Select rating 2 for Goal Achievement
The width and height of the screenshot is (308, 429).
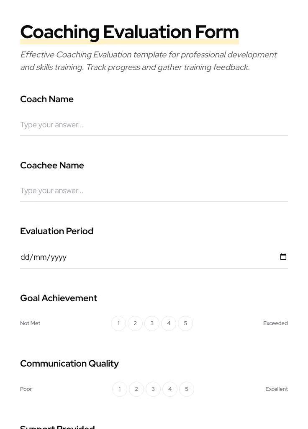(135, 323)
